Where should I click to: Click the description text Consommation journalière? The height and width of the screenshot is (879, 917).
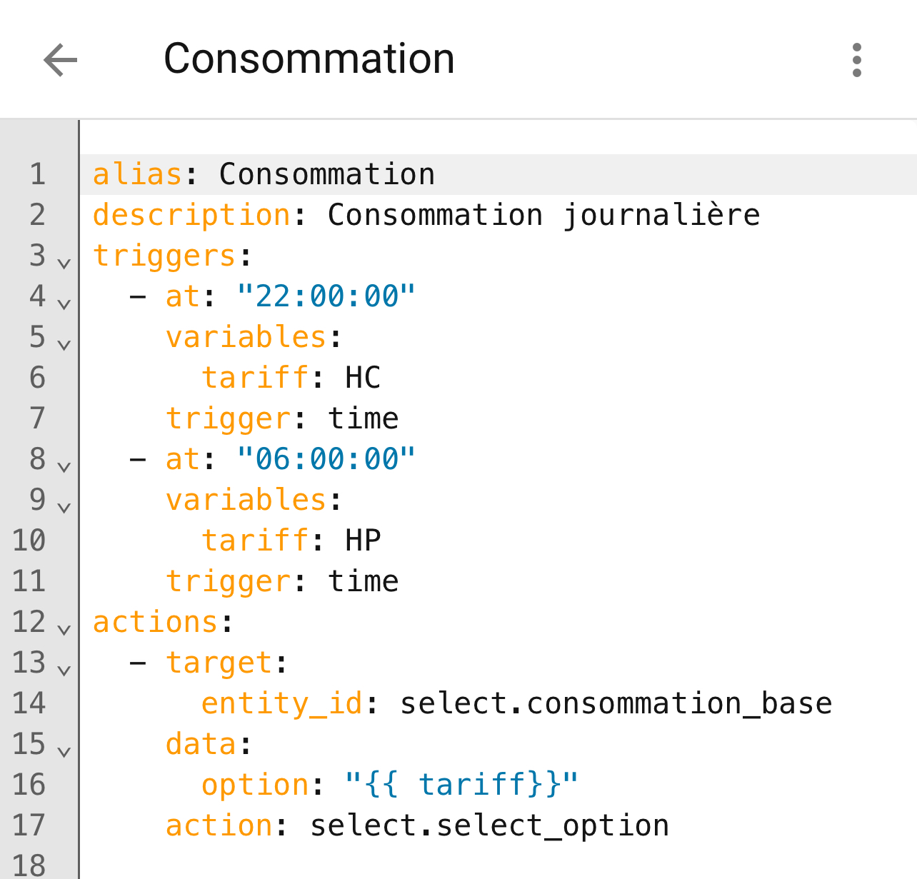pyautogui.click(x=543, y=215)
